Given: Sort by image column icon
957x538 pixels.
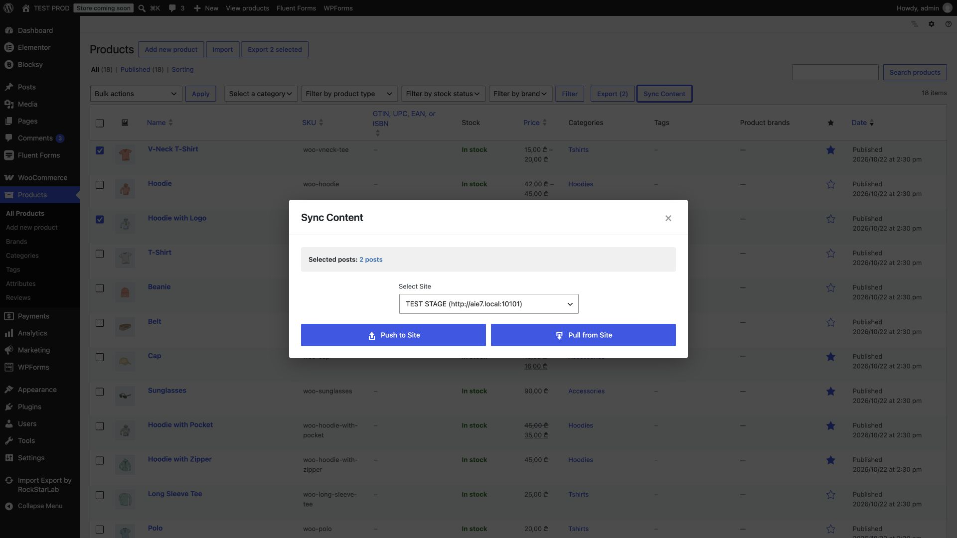Looking at the screenshot, I should [125, 123].
